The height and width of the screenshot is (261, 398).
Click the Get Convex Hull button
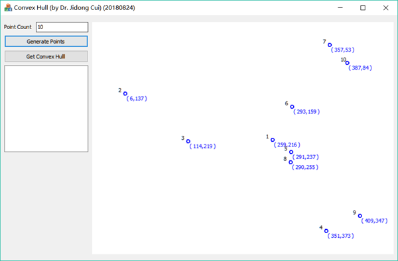[46, 56]
